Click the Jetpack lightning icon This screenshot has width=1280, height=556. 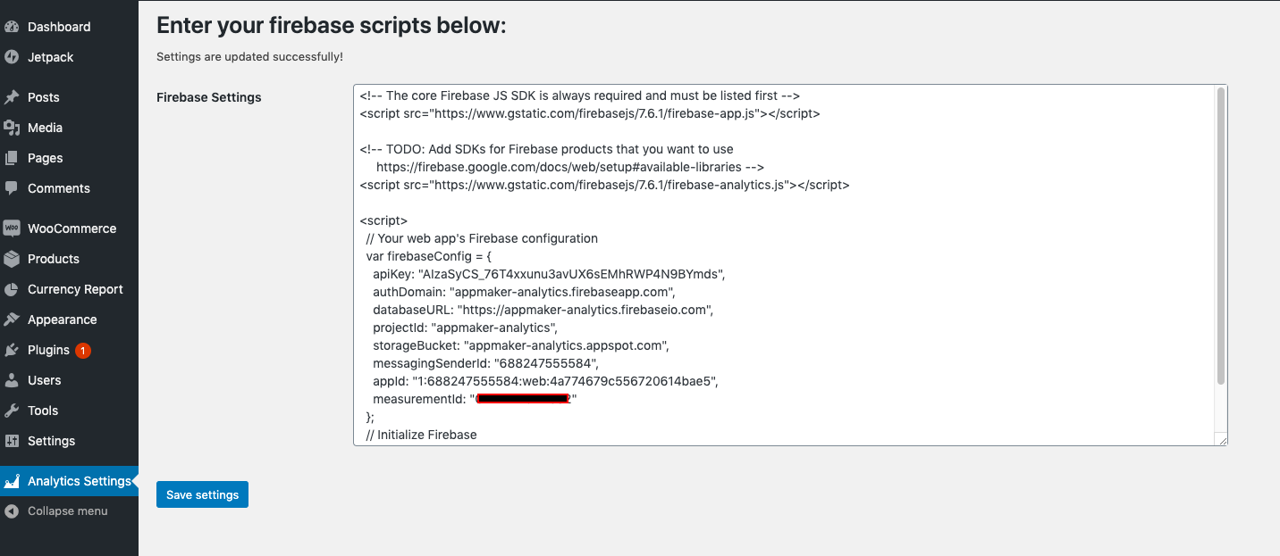click(x=12, y=57)
